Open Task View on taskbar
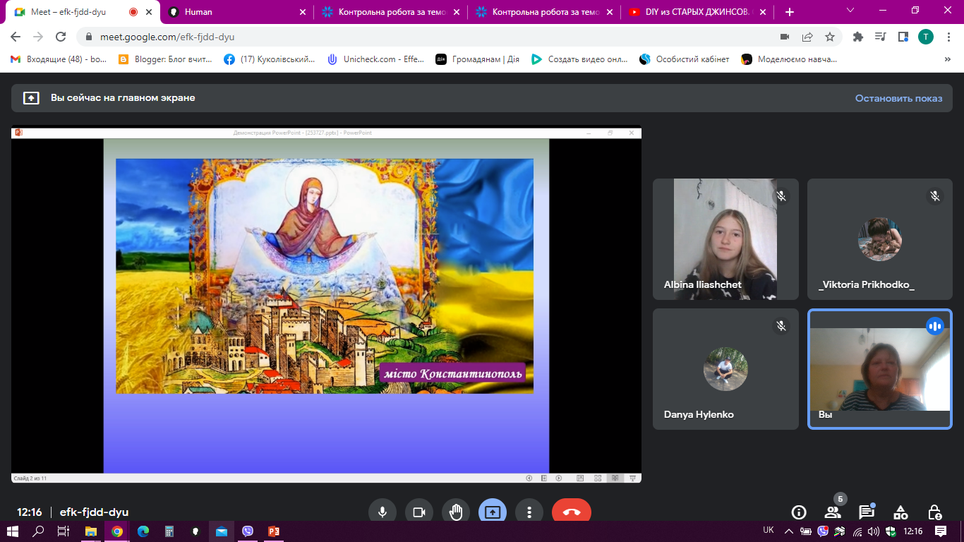This screenshot has height=542, width=964. click(x=64, y=531)
